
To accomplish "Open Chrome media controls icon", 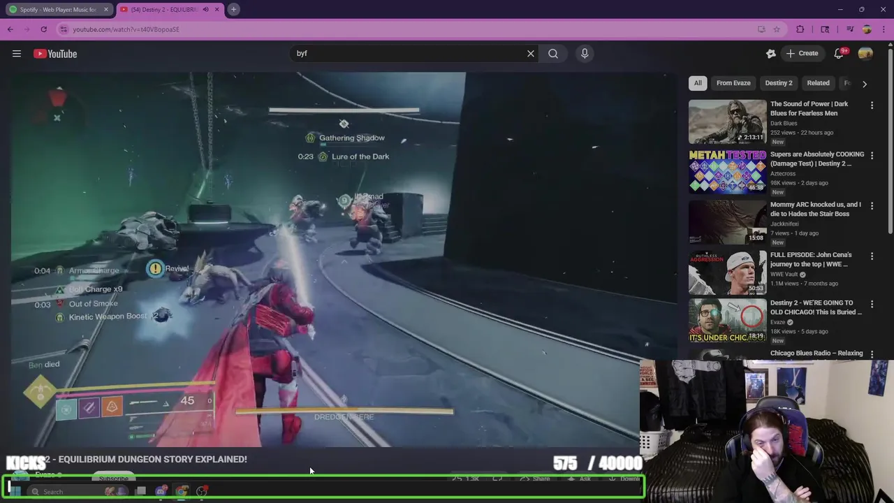I will 850,29.
